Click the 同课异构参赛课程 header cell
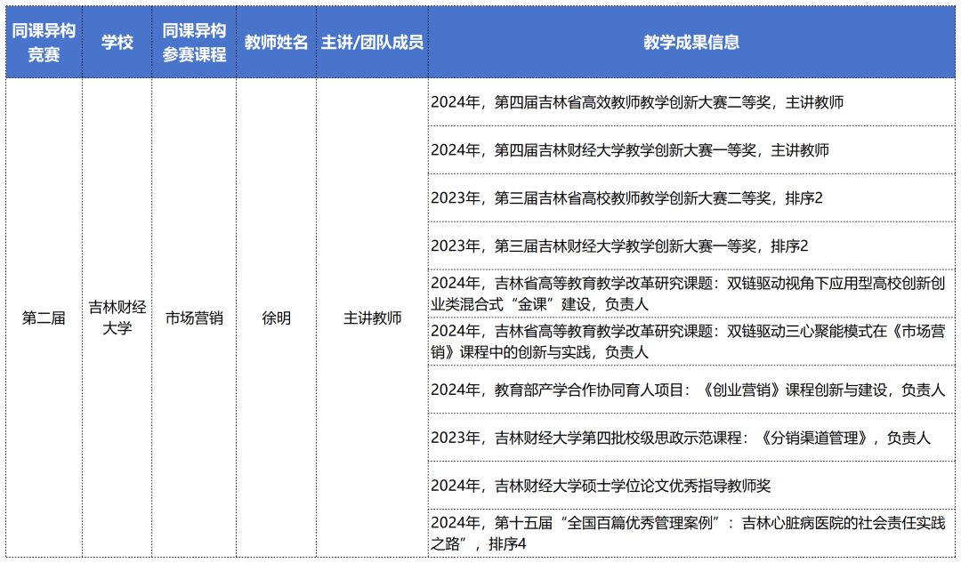The width and height of the screenshot is (961, 563). 194,43
